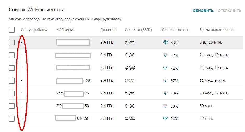Click the Wi-Fi signal icon showing 57%

[x=165, y=80]
